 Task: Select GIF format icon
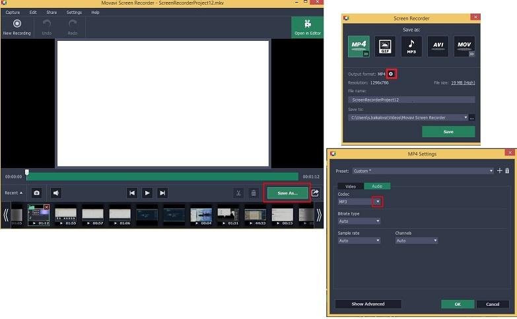pyautogui.click(x=385, y=46)
